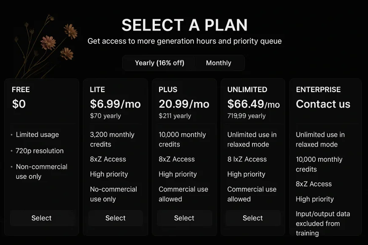Viewport: 368px width, 245px height.
Task: Click the SELECT A PLAN heading
Action: pyautogui.click(x=184, y=25)
